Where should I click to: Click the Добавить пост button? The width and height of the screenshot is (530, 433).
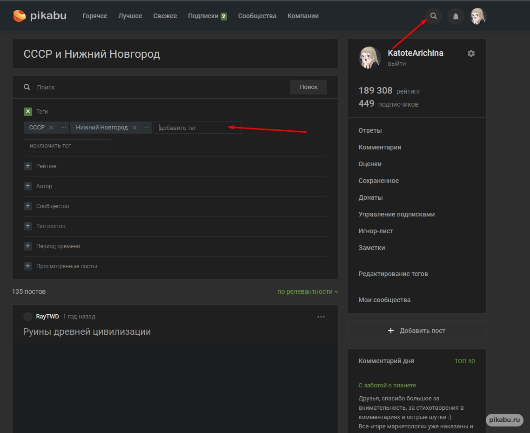[x=416, y=331]
